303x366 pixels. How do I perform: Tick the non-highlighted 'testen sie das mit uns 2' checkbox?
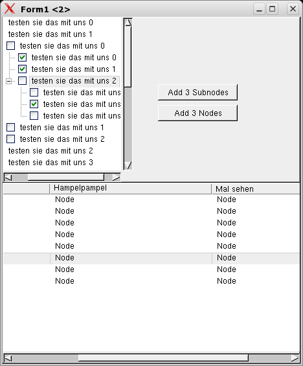click(x=11, y=139)
